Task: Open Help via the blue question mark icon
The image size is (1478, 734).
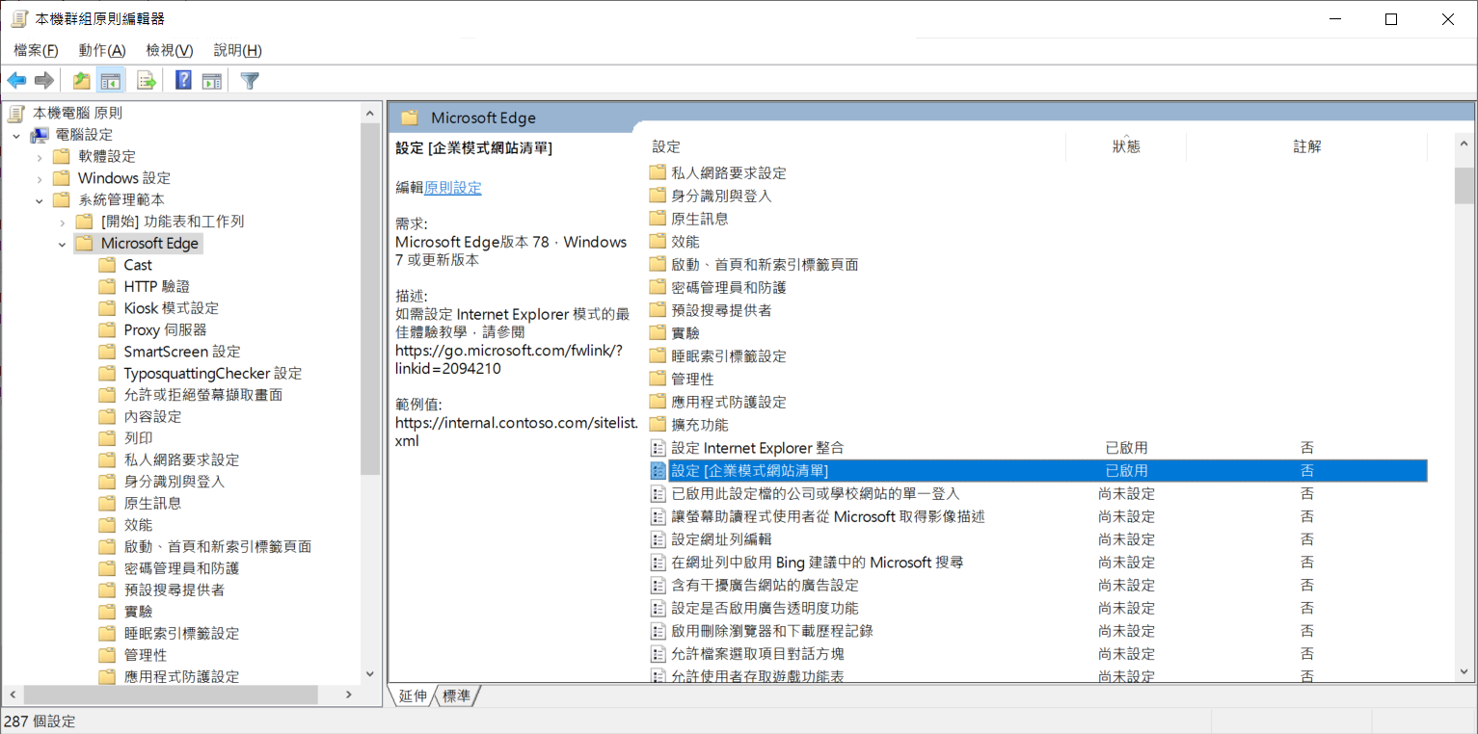Action: [183, 81]
